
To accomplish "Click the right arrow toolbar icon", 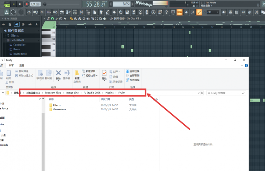I will pos(186,12).
